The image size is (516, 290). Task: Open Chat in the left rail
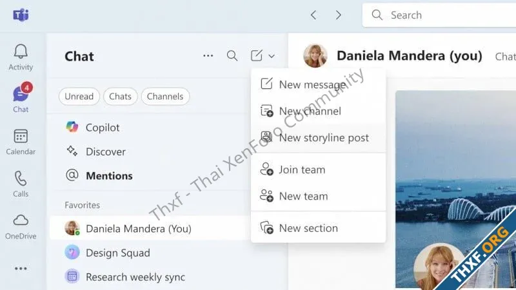coord(21,98)
